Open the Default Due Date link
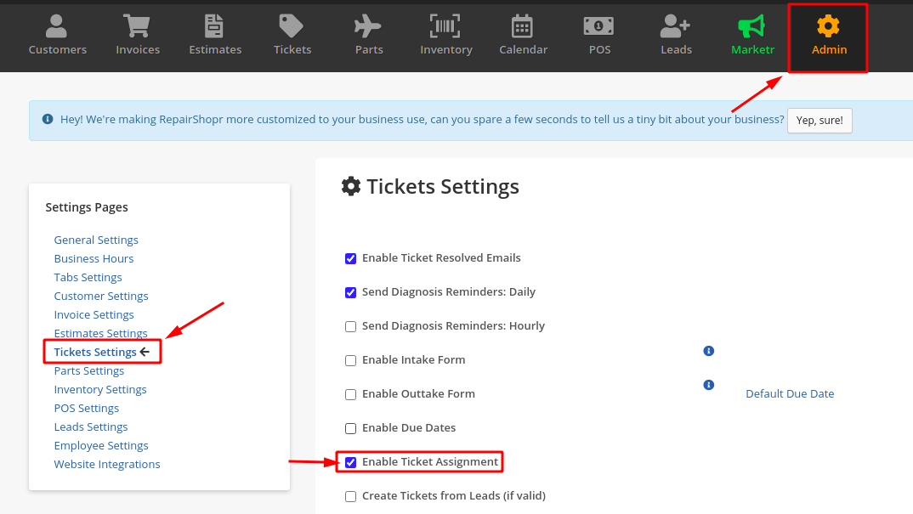This screenshot has width=913, height=514. point(790,393)
